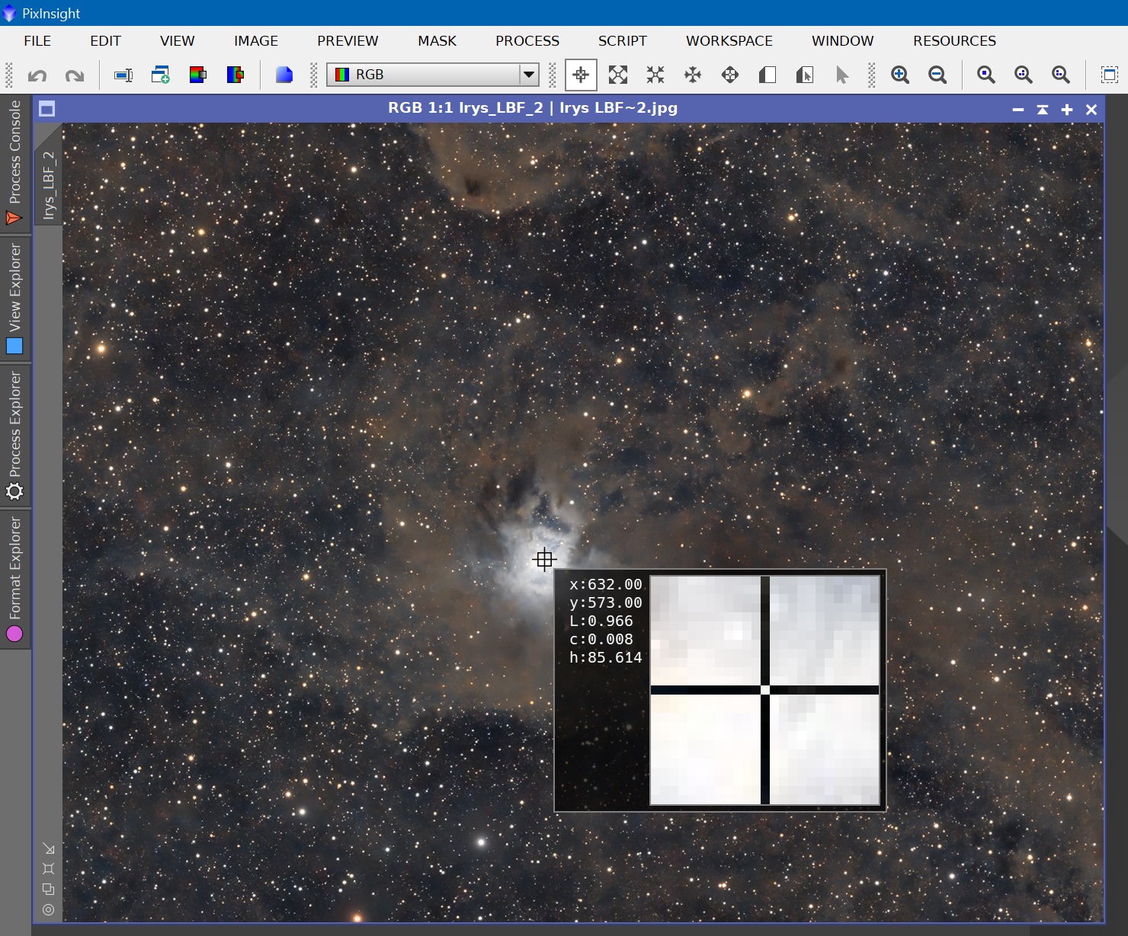Click the circular target icon at bottom-left
The height and width of the screenshot is (936, 1128).
point(49,910)
